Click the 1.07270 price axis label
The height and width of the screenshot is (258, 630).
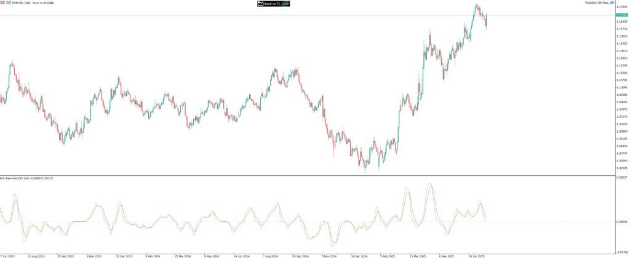tap(621, 116)
